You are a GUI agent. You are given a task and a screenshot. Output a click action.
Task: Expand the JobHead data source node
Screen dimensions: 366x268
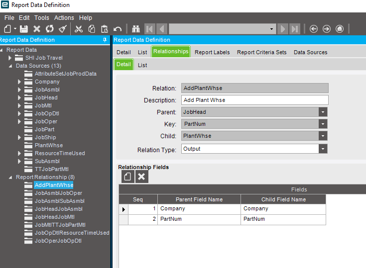coord(19,97)
